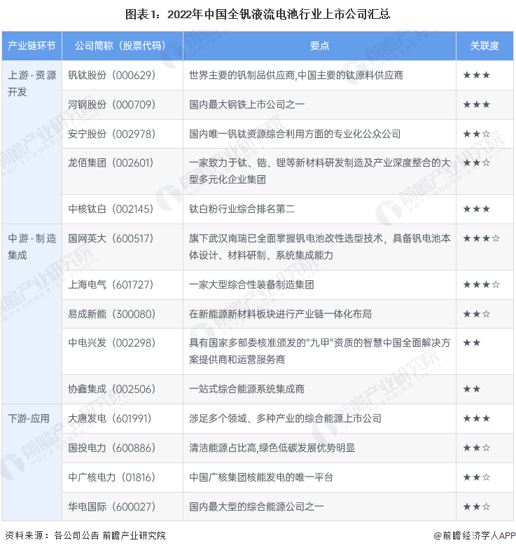
Task: Click star rating in 中电兴发 row
Action: click(x=472, y=343)
